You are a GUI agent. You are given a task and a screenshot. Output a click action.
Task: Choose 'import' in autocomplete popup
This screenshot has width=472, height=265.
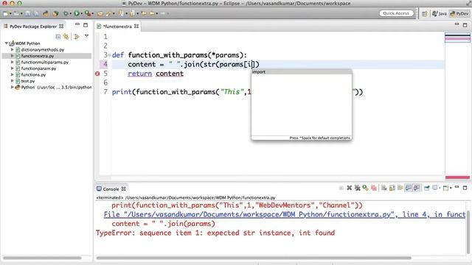[302, 72]
